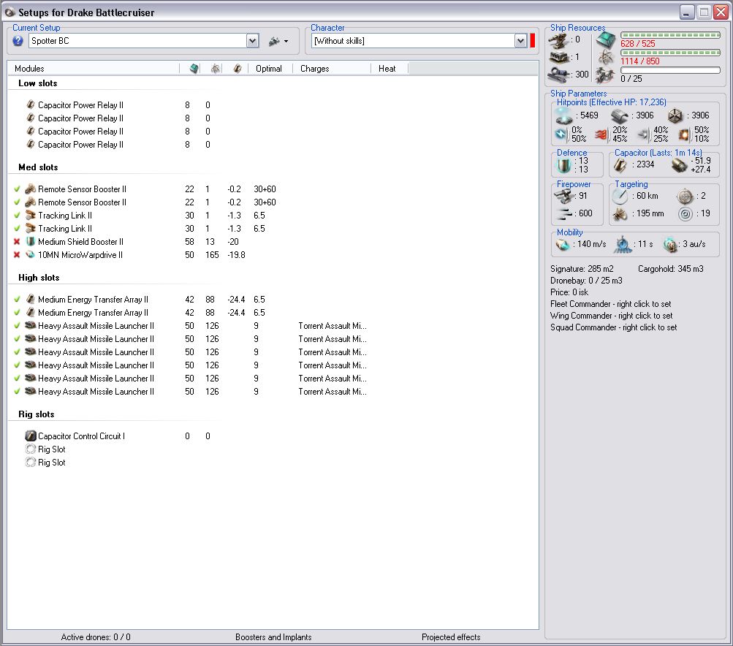Image resolution: width=733 pixels, height=646 pixels.
Task: Toggle the red X state of 10MN MicroWarpdrive II
Action: [x=17, y=255]
